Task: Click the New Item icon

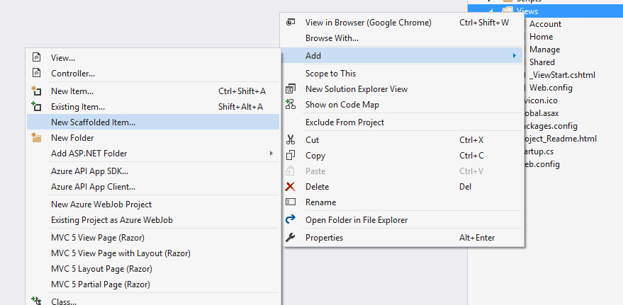Action: pos(37,91)
